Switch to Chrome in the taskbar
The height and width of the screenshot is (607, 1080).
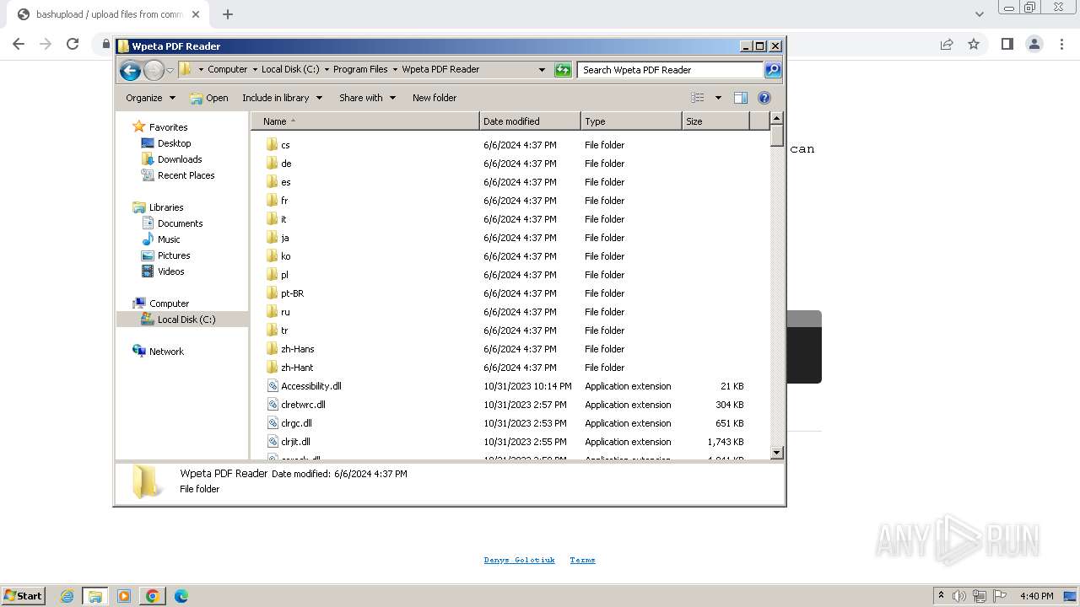(x=153, y=596)
